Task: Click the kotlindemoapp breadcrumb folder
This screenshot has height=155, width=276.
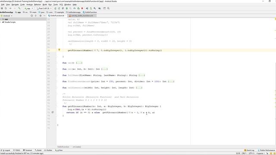Action: tap(73, 12)
